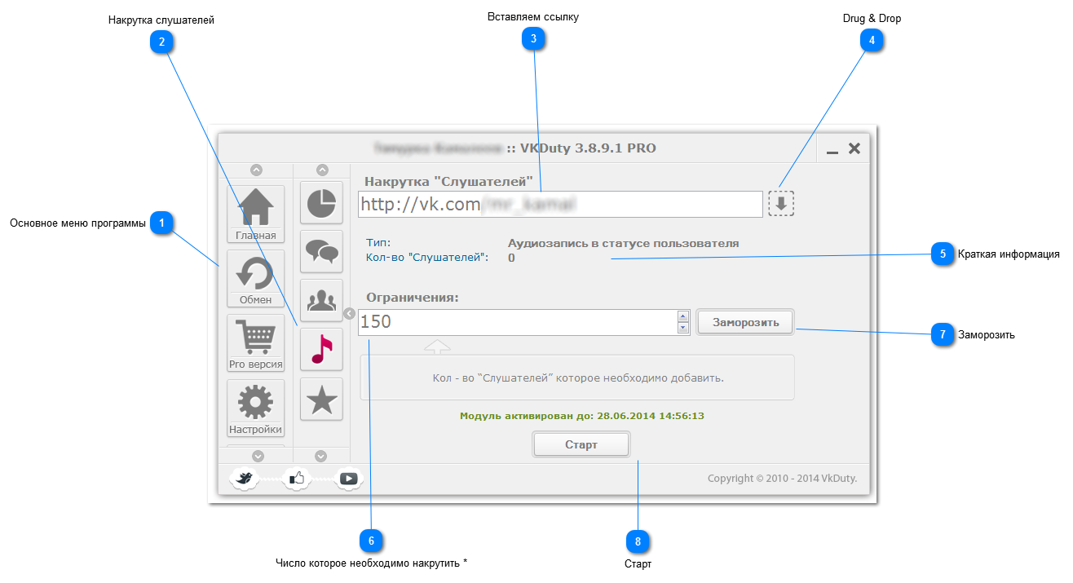Click the Twitter bird icon
Screen dimensions: 1073x583
(244, 479)
